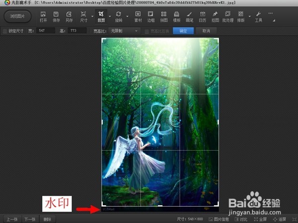Open the 模板 template tool
Image resolution: width=298 pixels, height=223 pixels.
pyautogui.click(x=176, y=17)
